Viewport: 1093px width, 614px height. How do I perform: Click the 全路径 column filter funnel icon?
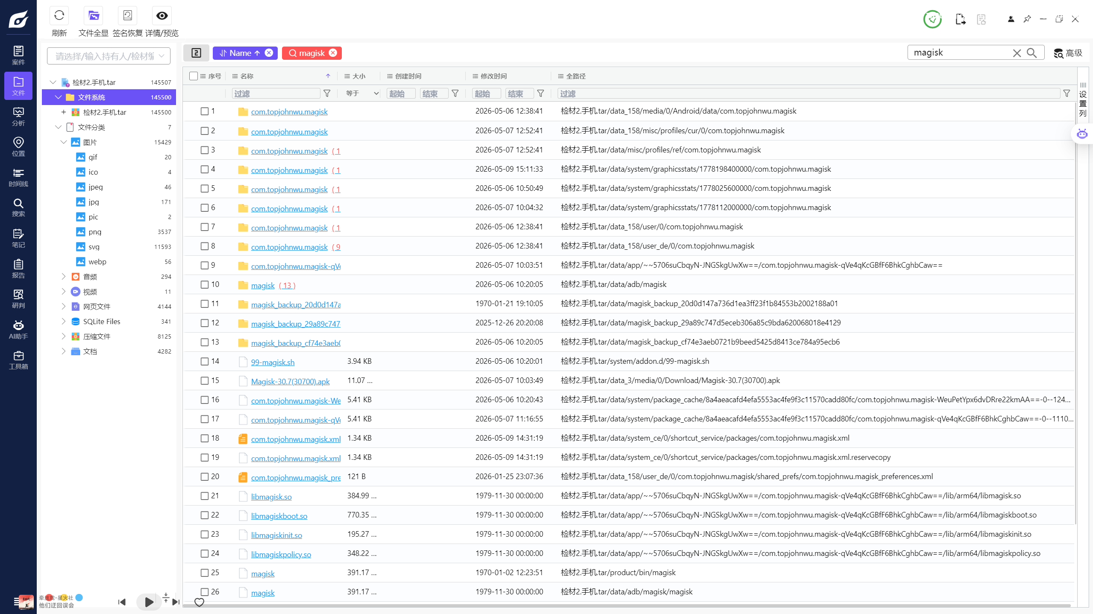[x=1067, y=93]
